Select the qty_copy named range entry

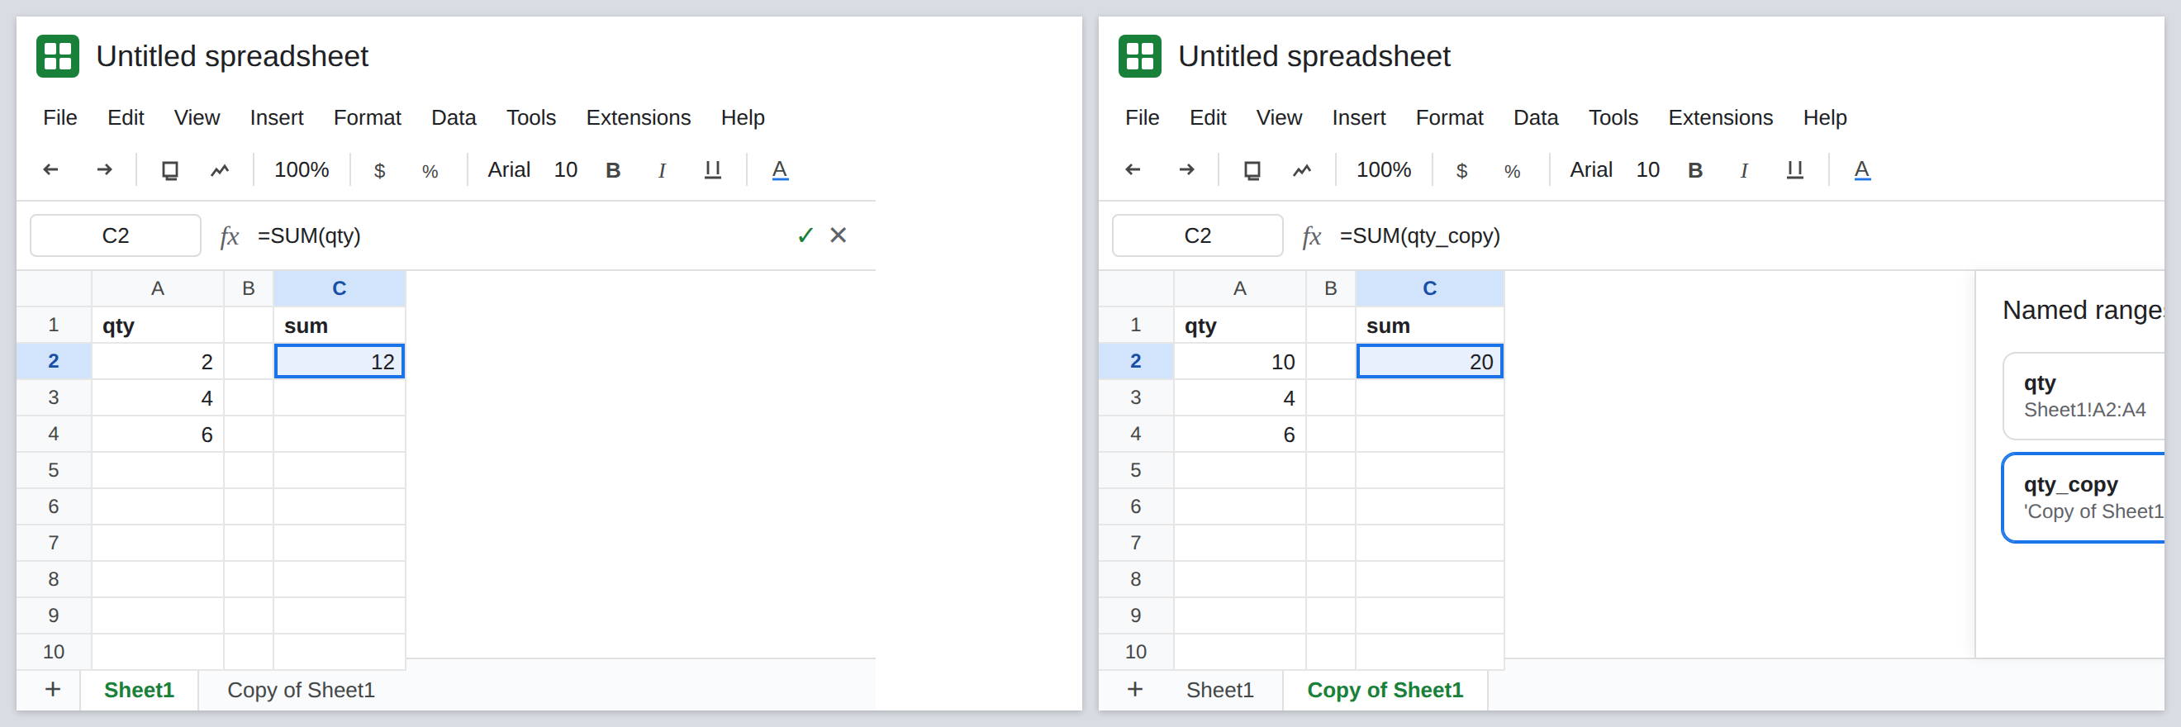(2084, 497)
